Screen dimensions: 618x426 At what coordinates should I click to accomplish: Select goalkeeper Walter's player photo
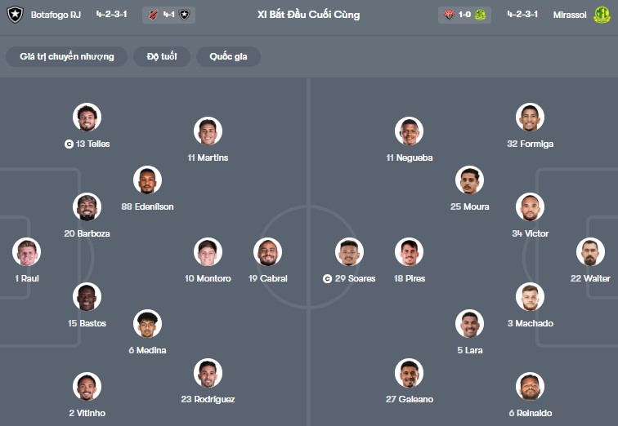[590, 252]
